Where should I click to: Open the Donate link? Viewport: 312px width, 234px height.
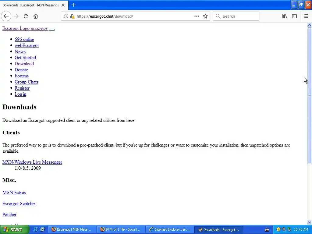[21, 70]
